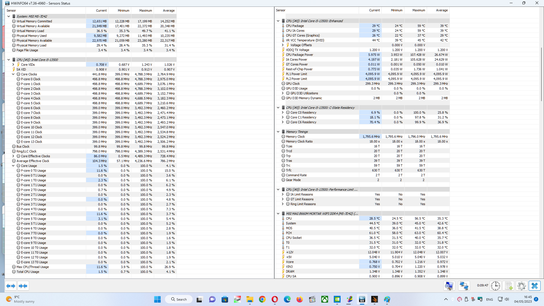Expand the Core VIDs tree node

point(13,65)
